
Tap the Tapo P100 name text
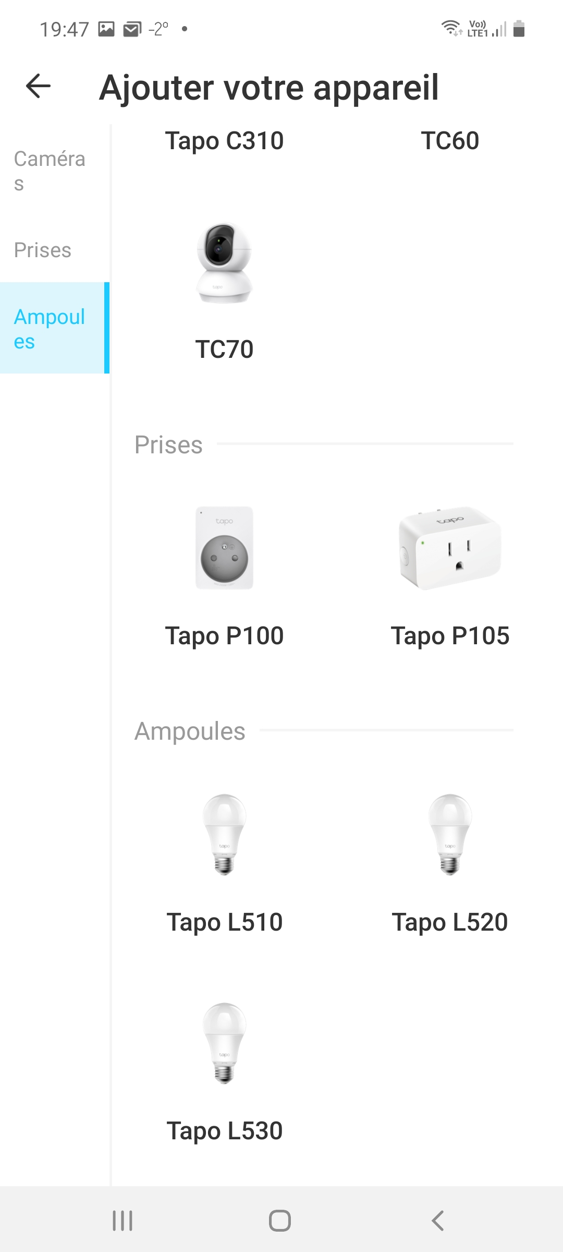tap(224, 636)
